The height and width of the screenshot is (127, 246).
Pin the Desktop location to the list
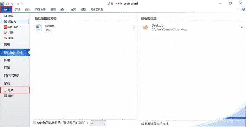click(241, 27)
